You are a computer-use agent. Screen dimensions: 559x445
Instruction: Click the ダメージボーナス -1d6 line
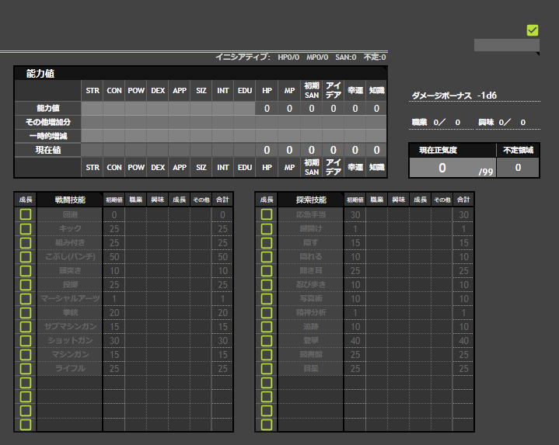pos(474,96)
